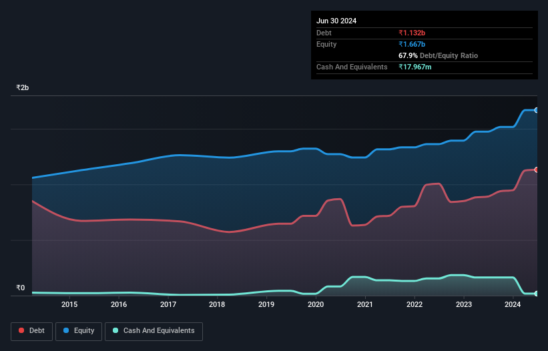Click the 2019 x-axis label
The height and width of the screenshot is (351, 548).
pos(266,304)
